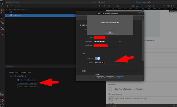This screenshot has width=177, height=107.
Task: Uncheck the Use Direct Connection checkbox
Action: (18, 80)
